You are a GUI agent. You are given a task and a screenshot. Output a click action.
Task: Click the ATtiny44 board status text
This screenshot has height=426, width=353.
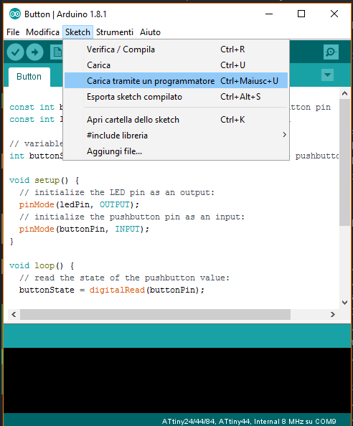(x=249, y=422)
